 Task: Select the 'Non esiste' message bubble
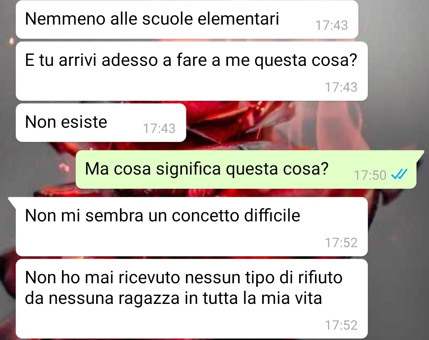click(x=101, y=123)
